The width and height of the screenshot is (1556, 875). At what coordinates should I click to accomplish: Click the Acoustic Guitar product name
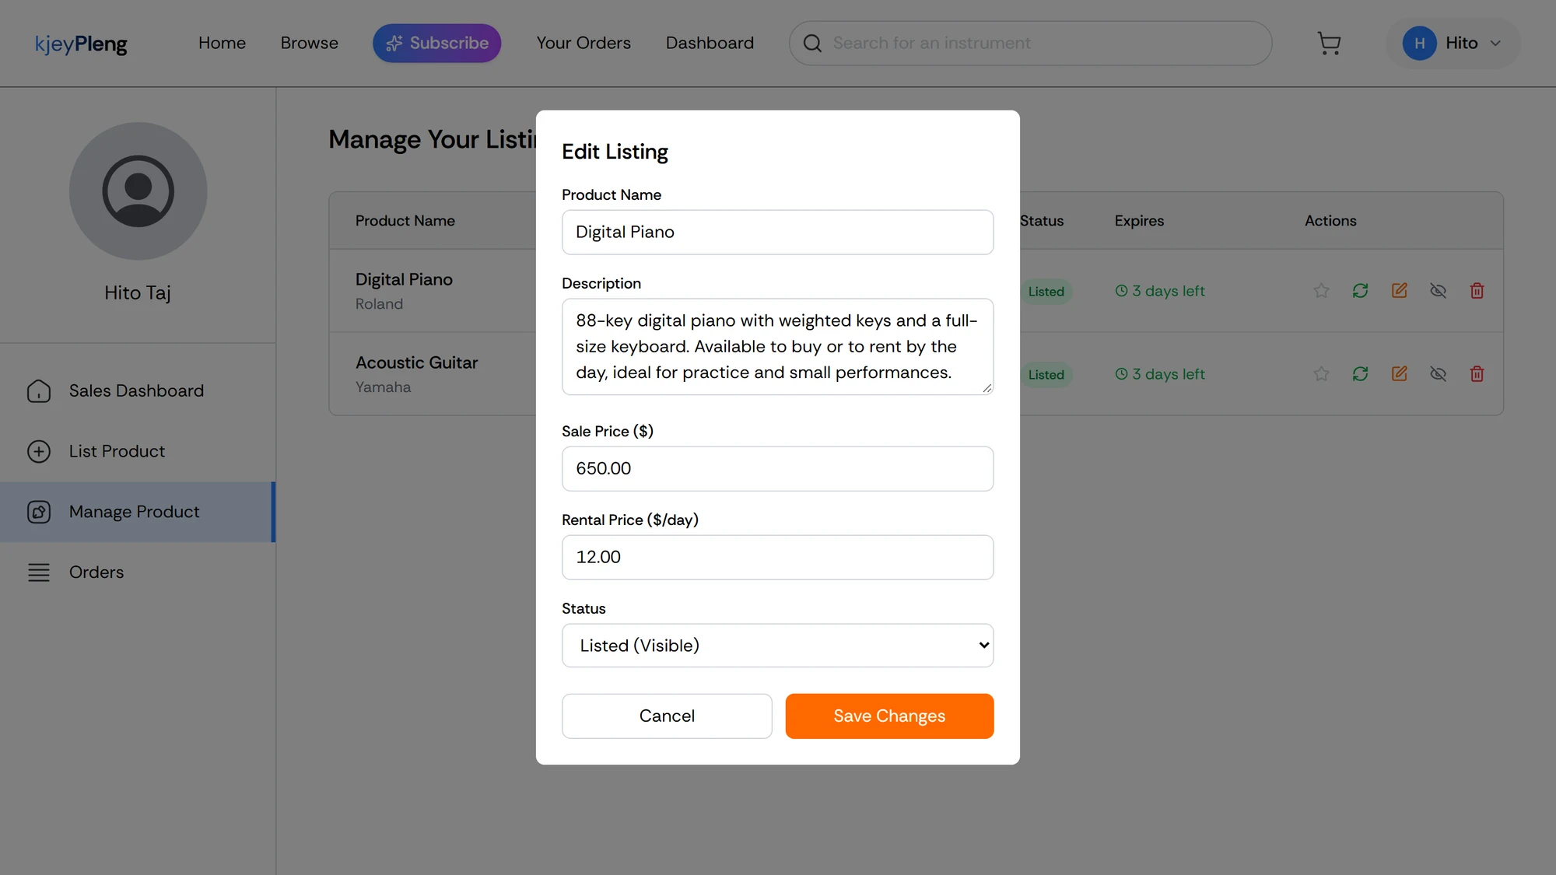pyautogui.click(x=416, y=362)
